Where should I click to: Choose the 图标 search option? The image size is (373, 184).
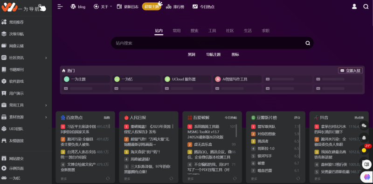235,54
